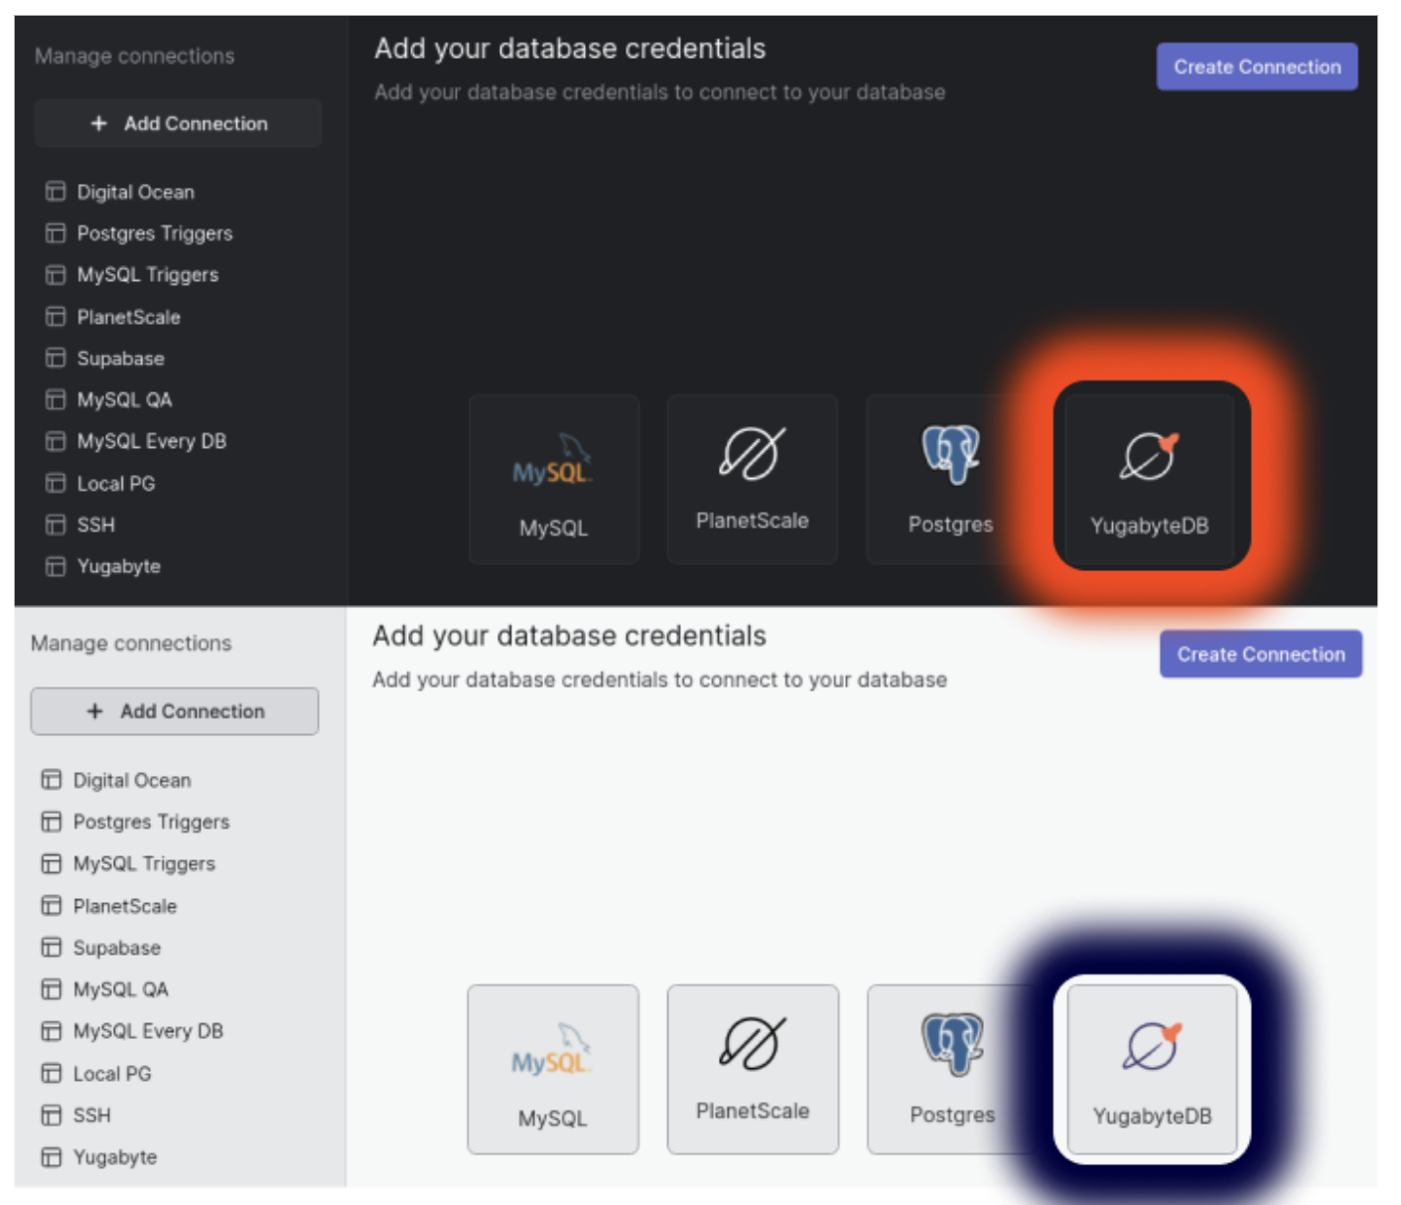
Task: Click Create Connection in the dark panel
Action: click(1256, 67)
